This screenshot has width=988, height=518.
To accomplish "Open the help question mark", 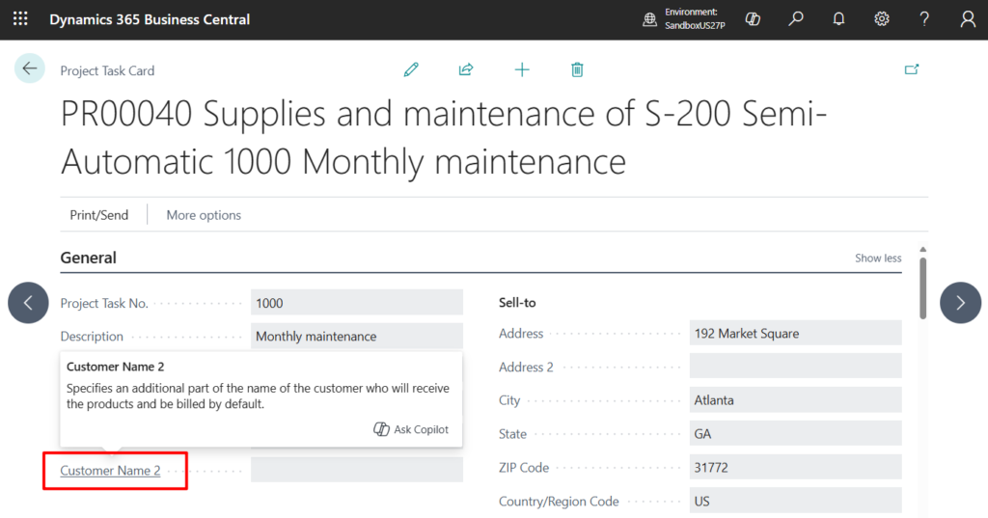I will pyautogui.click(x=924, y=19).
